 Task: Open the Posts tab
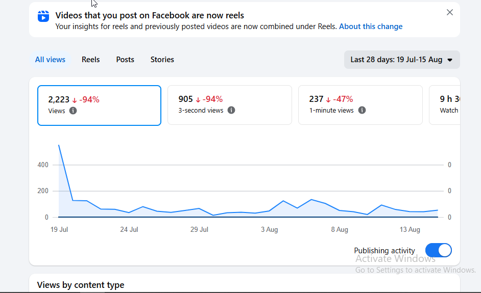pos(125,60)
